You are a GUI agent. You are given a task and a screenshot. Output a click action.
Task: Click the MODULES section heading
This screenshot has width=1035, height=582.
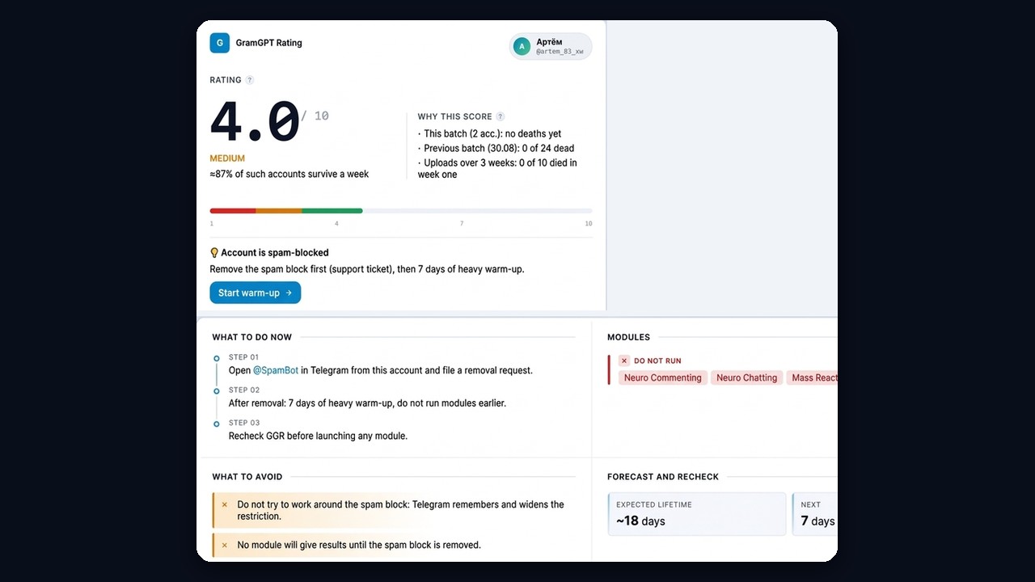tap(628, 337)
